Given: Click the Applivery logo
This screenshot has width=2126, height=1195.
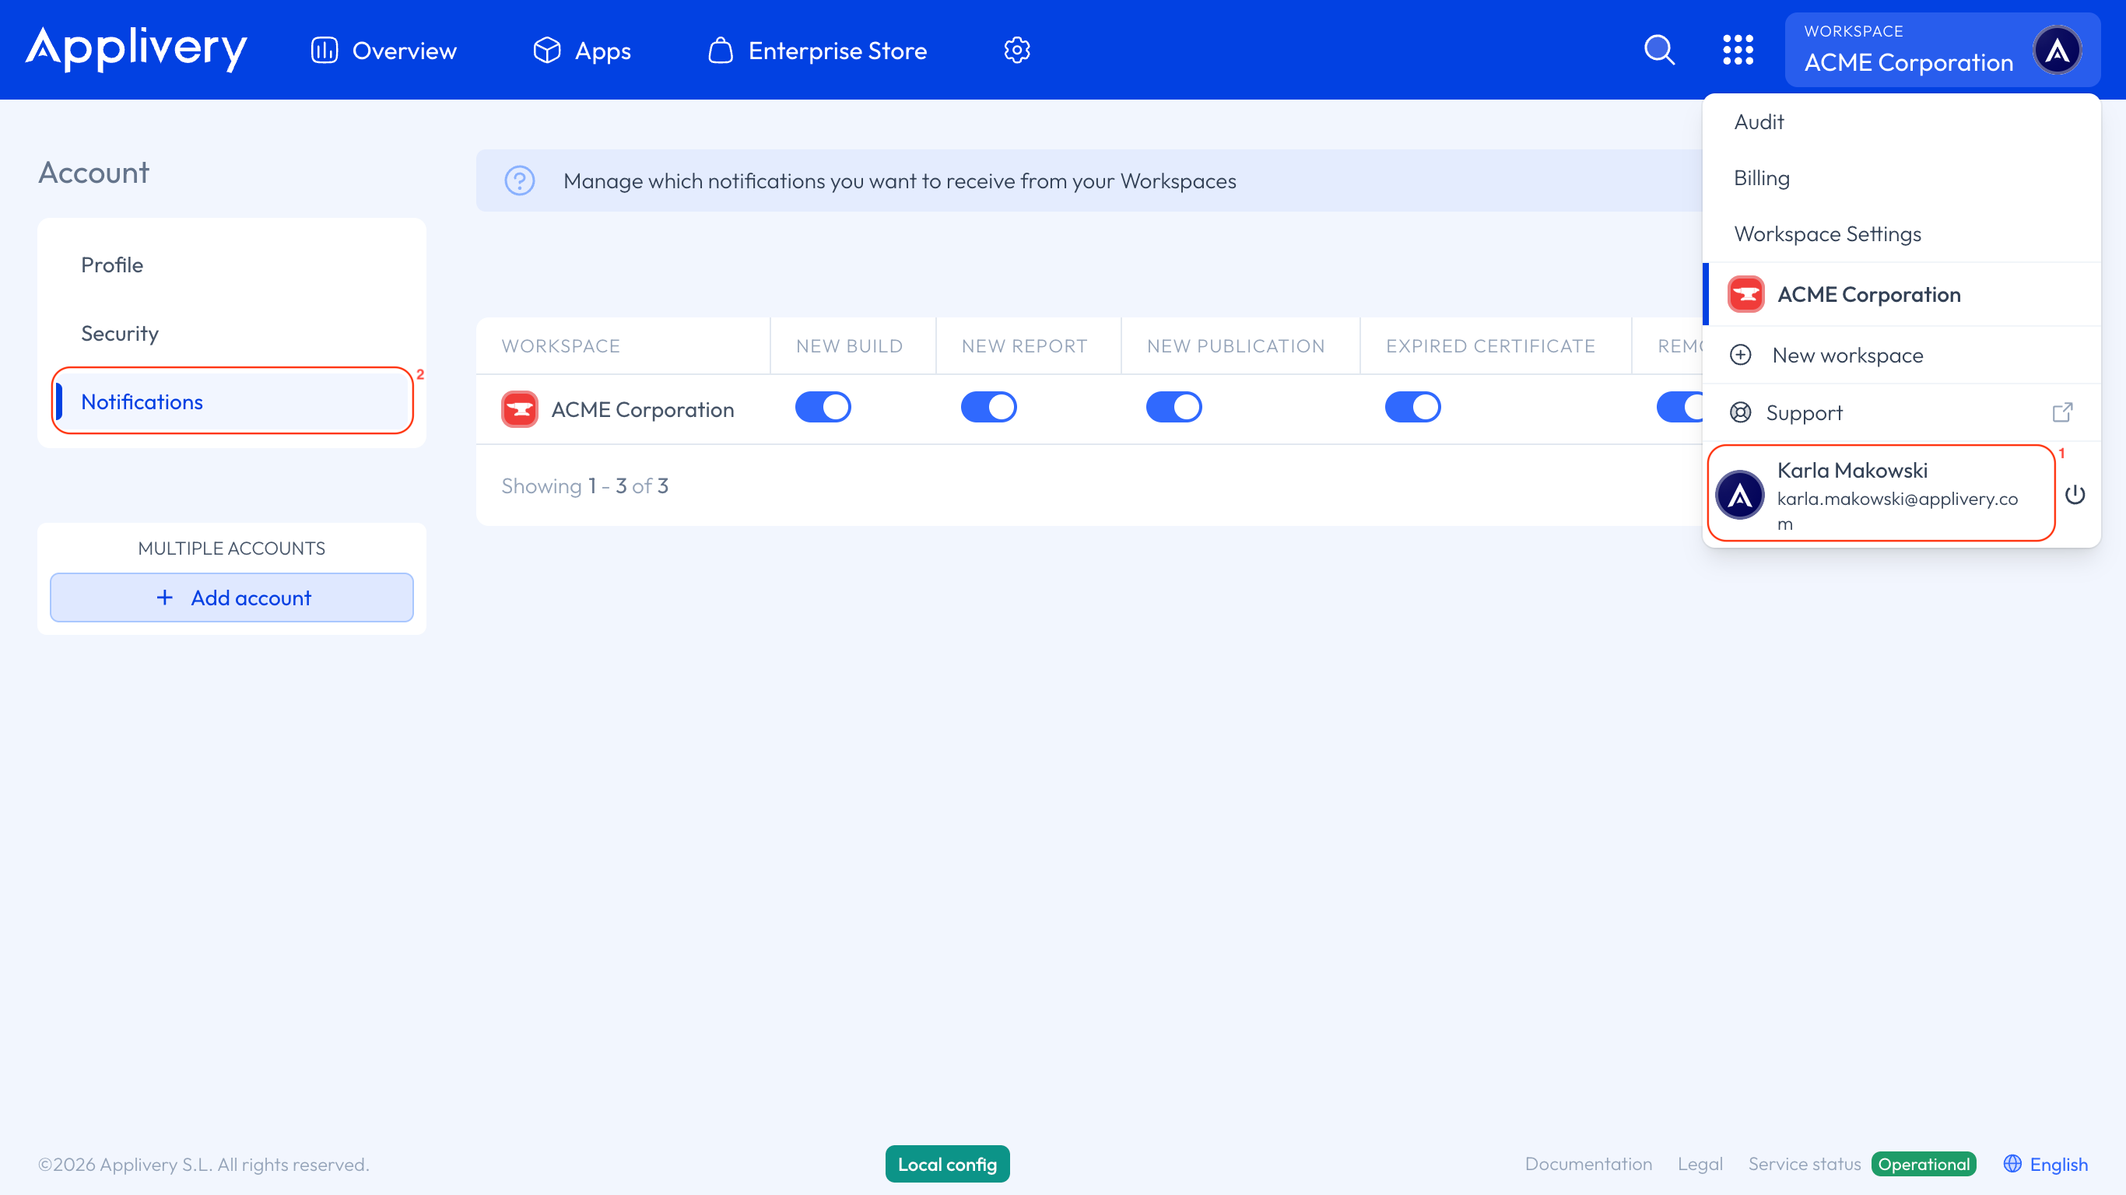Looking at the screenshot, I should coord(136,50).
